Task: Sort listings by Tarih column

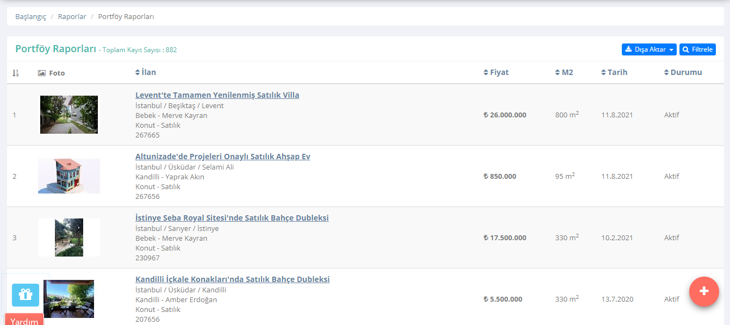Action: tap(614, 72)
